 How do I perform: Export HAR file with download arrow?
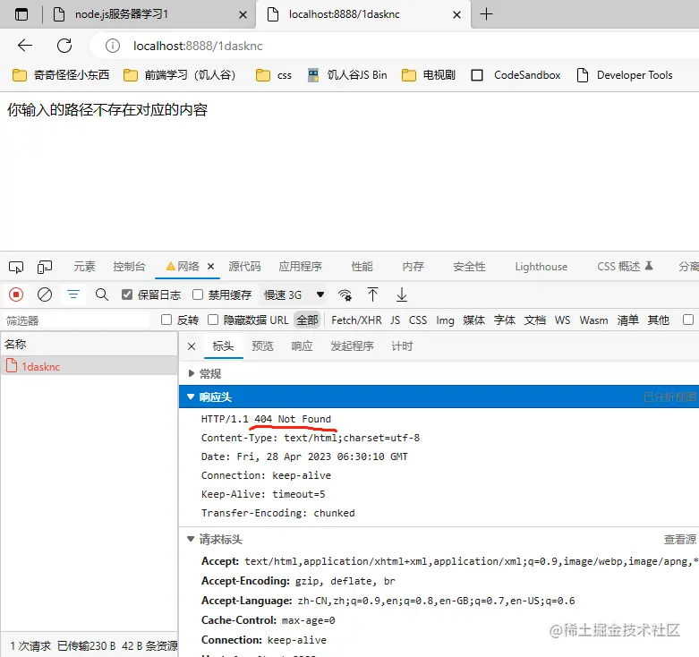(x=402, y=294)
